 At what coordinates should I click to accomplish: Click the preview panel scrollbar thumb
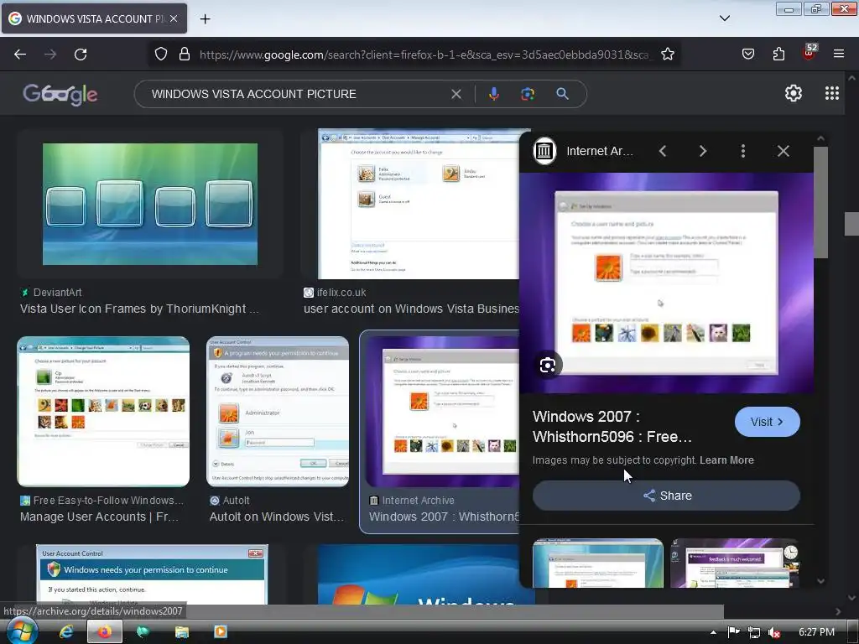coord(820,201)
